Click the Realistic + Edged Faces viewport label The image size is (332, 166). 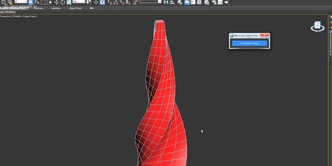pyautogui.click(x=24, y=16)
